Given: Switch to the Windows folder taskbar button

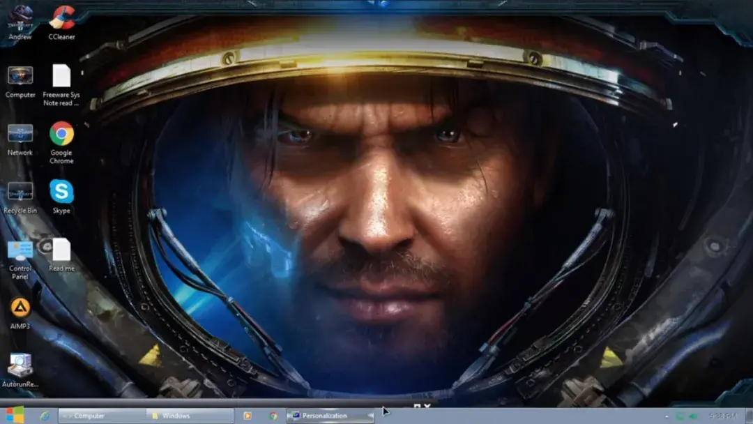Looking at the screenshot, I should click(190, 416).
